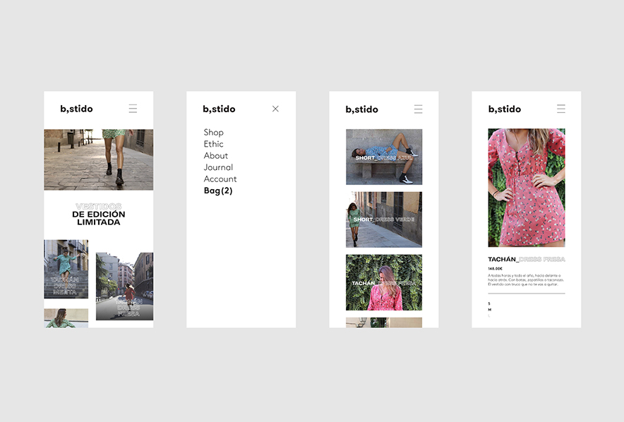The width and height of the screenshot is (624, 422).
Task: Navigate to Account
Action: 220,179
